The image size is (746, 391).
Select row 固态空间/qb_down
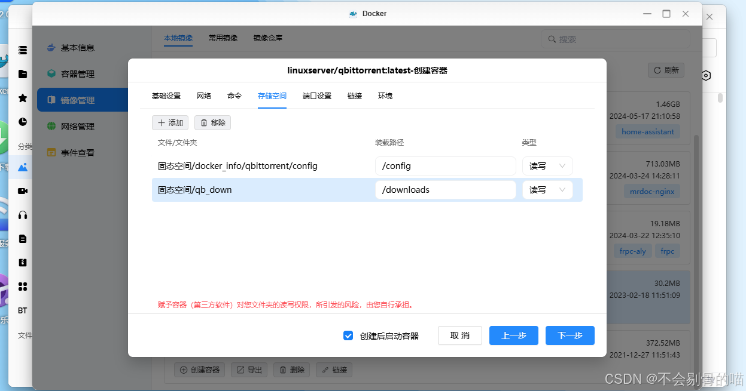367,190
